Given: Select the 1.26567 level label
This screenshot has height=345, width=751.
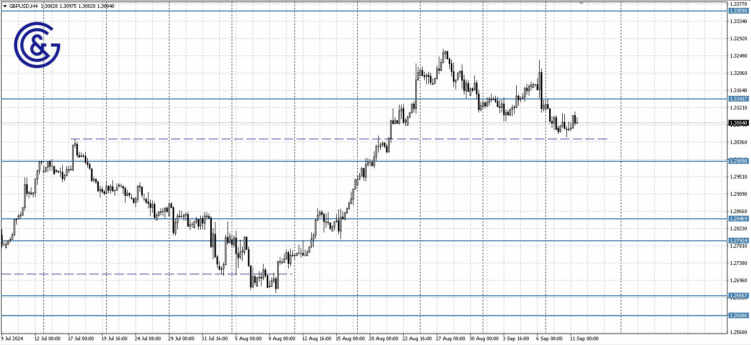Looking at the screenshot, I should coord(739,295).
